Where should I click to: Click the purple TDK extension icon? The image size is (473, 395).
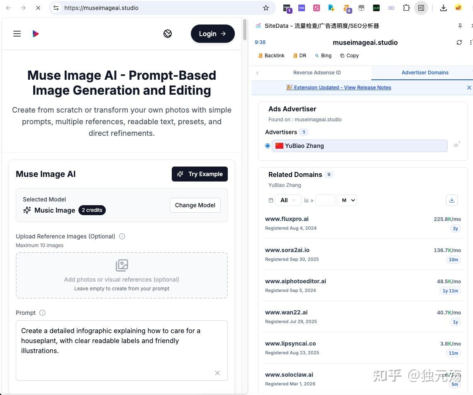(302, 8)
